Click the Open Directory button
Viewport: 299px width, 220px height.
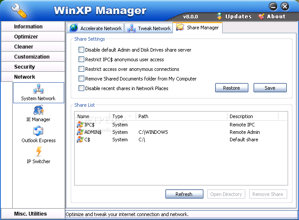coord(226,194)
